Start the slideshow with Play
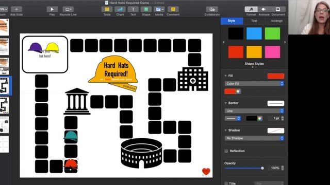Image resolution: width=330 pixels, height=185 pixels. pyautogui.click(x=52, y=9)
